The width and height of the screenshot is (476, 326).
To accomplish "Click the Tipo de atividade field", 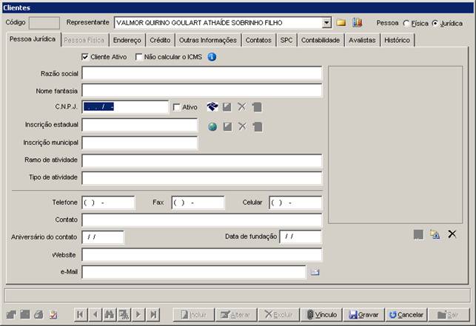I will [x=202, y=178].
